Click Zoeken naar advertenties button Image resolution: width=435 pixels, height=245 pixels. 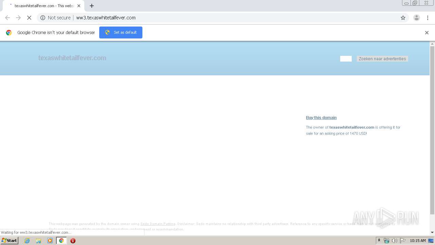point(382,59)
